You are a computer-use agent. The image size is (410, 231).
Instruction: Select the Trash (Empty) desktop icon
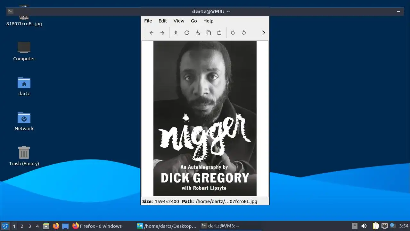point(24,156)
